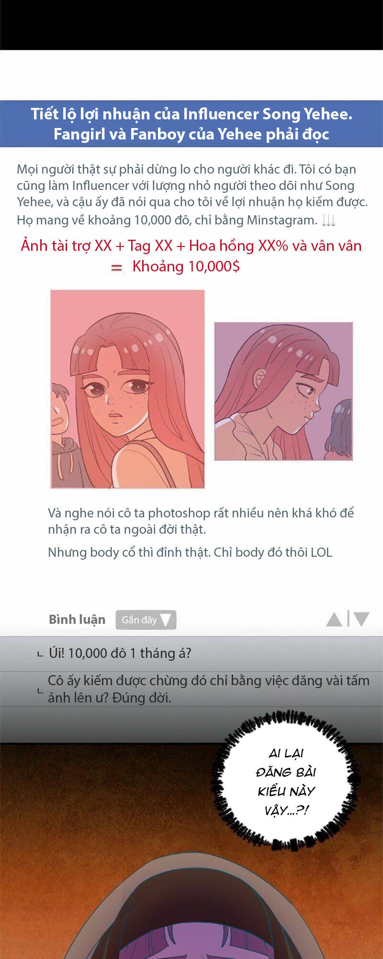The width and height of the screenshot is (383, 959).
Task: Click the paragraph mentioning Minstagram earnings
Action: pos(192,194)
